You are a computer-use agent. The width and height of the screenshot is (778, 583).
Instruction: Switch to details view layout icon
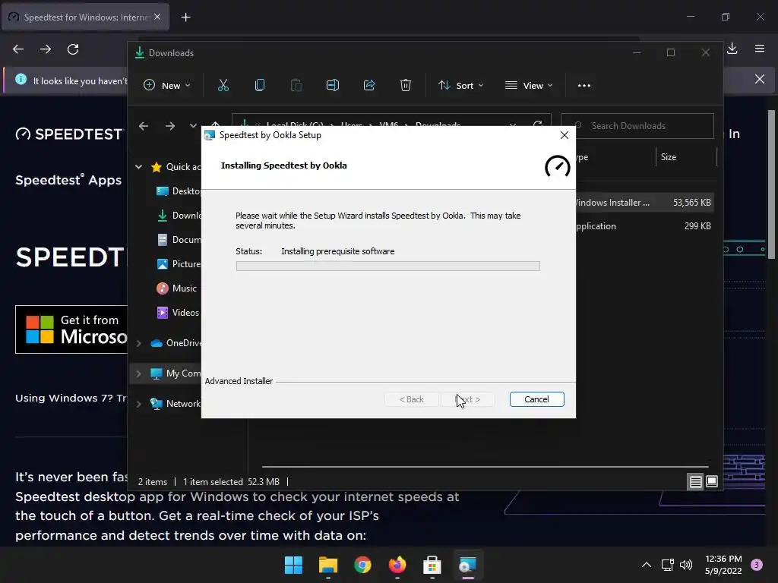click(x=696, y=481)
